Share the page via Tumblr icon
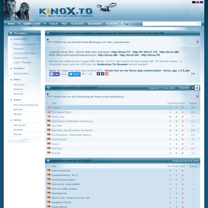The height and width of the screenshot is (208, 208). coord(98,74)
